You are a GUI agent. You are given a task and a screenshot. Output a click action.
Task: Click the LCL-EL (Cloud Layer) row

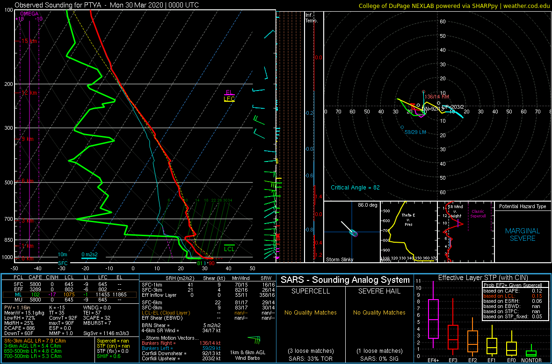[x=208, y=313]
